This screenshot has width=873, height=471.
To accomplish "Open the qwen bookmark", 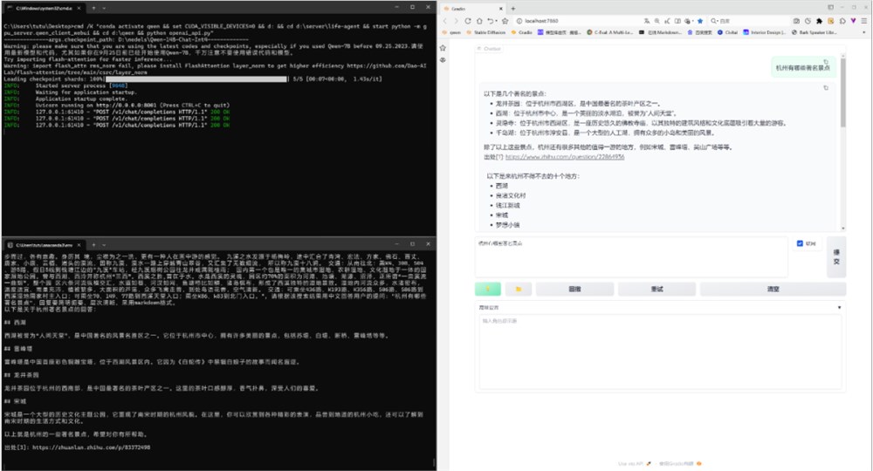I will pos(451,32).
